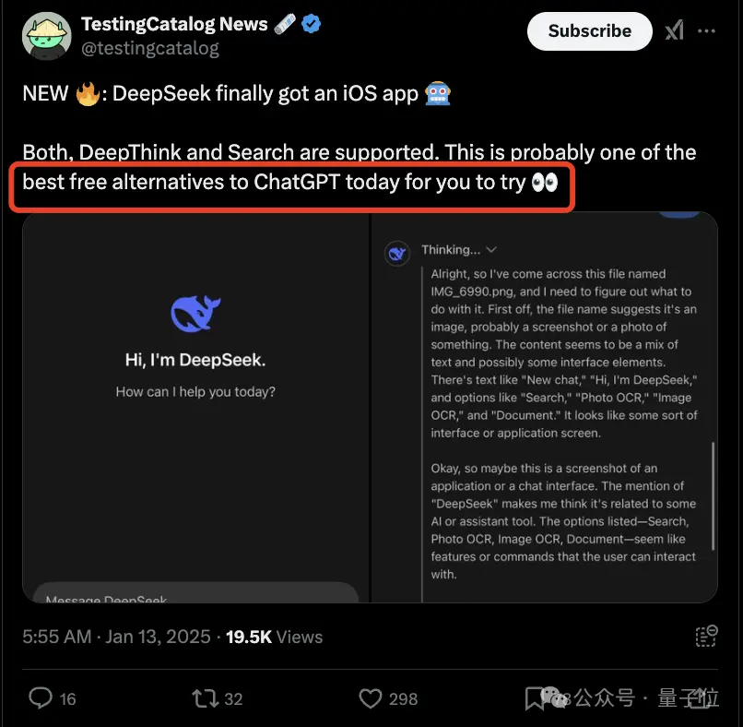This screenshot has width=743, height=727.
Task: Click the Message DeepSeek input field
Action: tap(194, 598)
